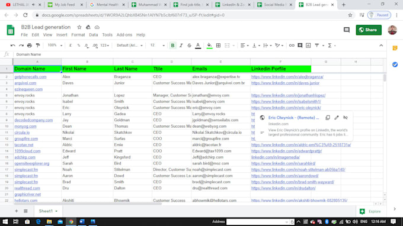
Task: Open the Google Sheets home icon
Action: click(11, 30)
